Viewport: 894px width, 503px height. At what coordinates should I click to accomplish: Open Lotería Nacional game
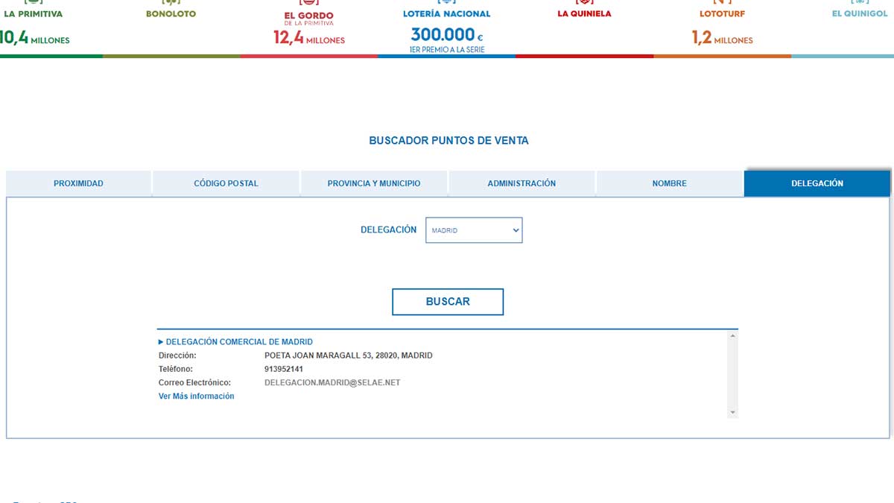[446, 14]
